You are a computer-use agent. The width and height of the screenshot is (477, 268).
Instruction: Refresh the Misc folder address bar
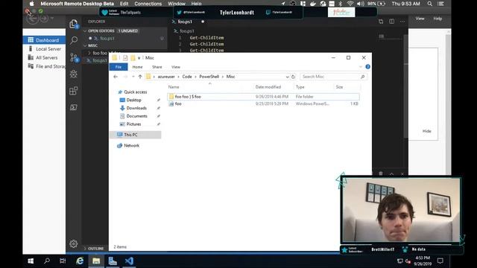[293, 77]
